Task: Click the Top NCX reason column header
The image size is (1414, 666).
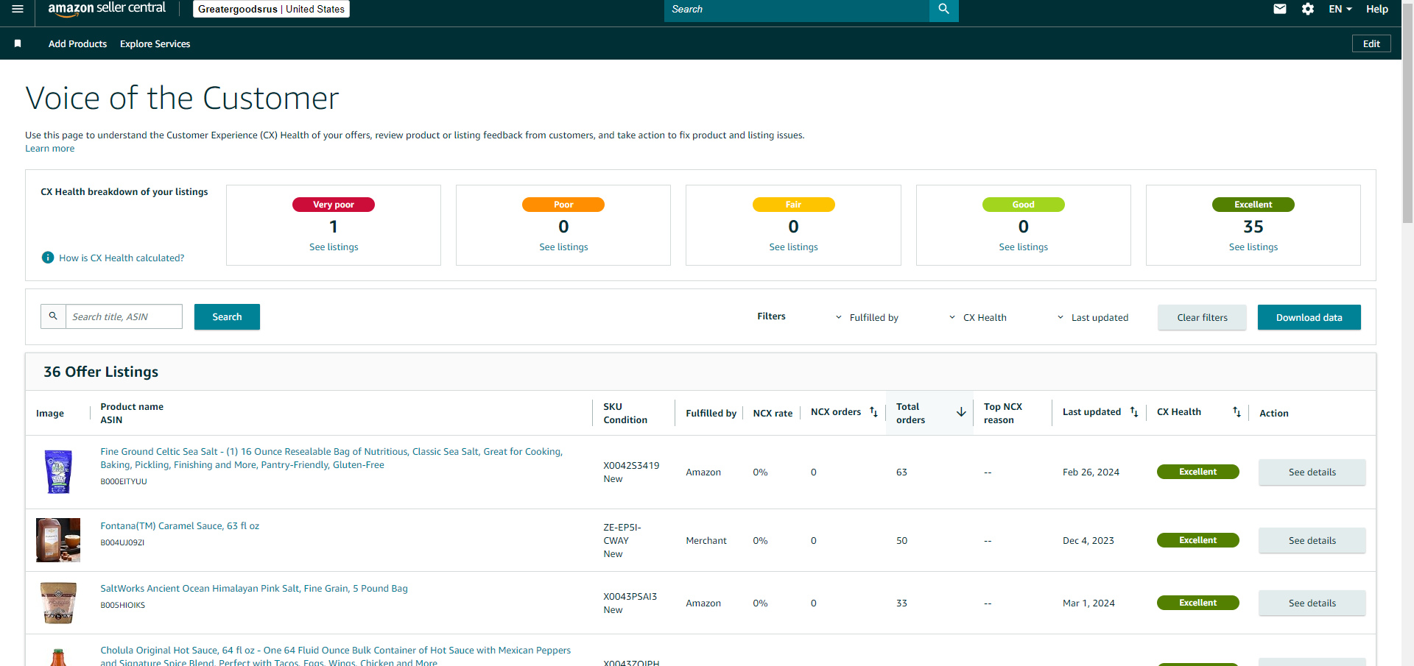Action: [x=1003, y=413]
